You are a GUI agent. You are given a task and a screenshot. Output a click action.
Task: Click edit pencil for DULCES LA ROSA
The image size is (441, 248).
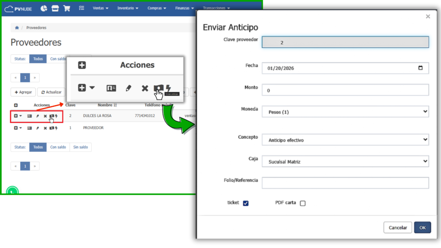coord(37,116)
